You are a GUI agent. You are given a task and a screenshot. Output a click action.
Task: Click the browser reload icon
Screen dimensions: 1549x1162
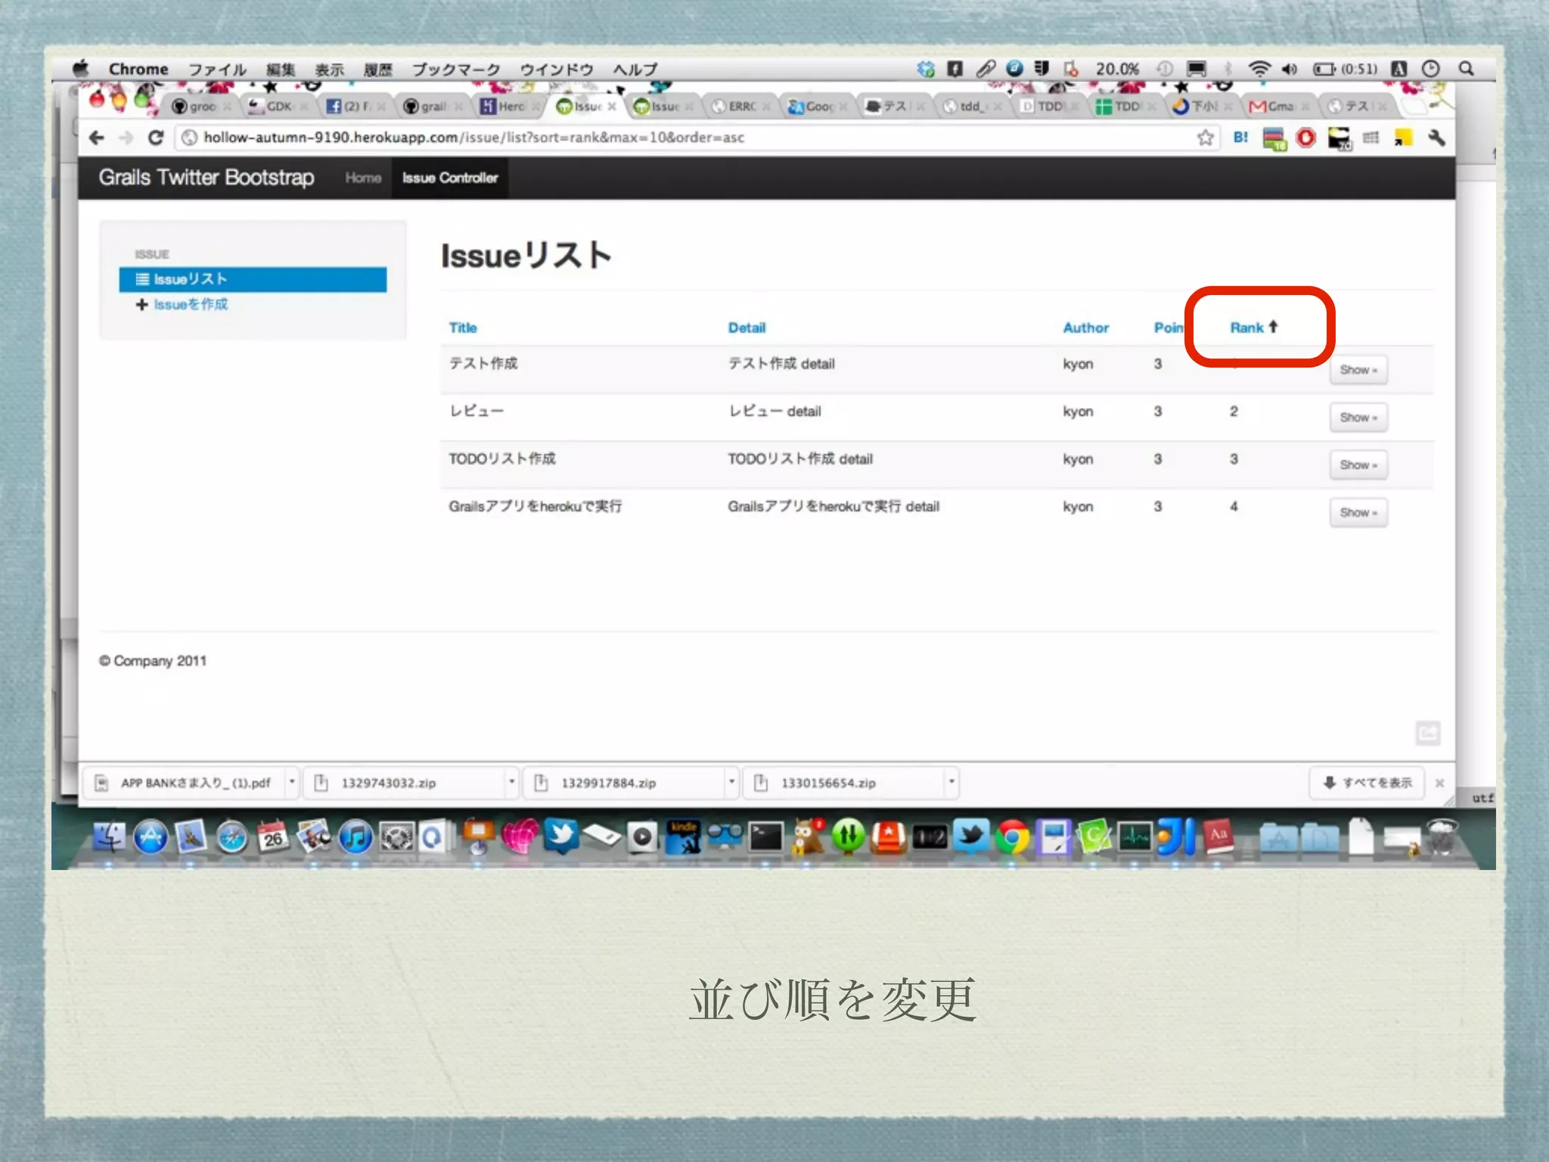pos(156,138)
